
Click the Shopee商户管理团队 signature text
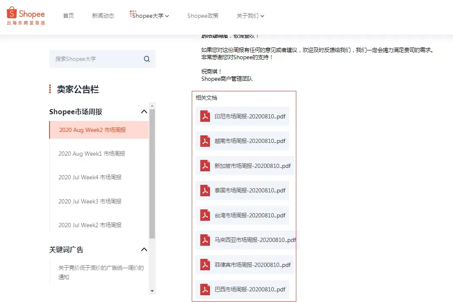(227, 79)
